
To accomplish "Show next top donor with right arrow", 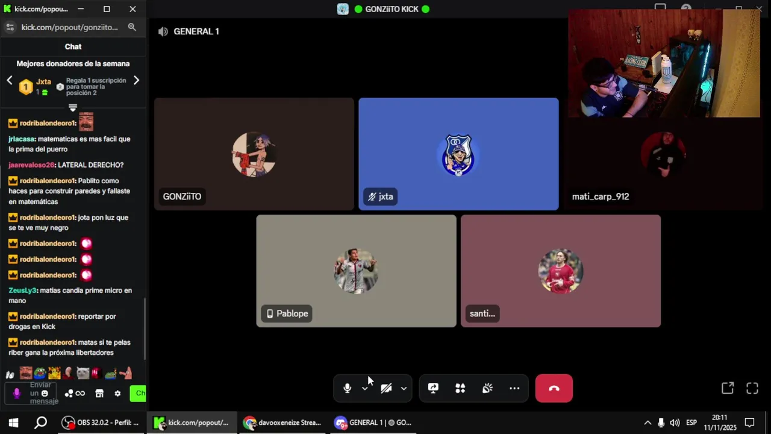I will coord(136,80).
